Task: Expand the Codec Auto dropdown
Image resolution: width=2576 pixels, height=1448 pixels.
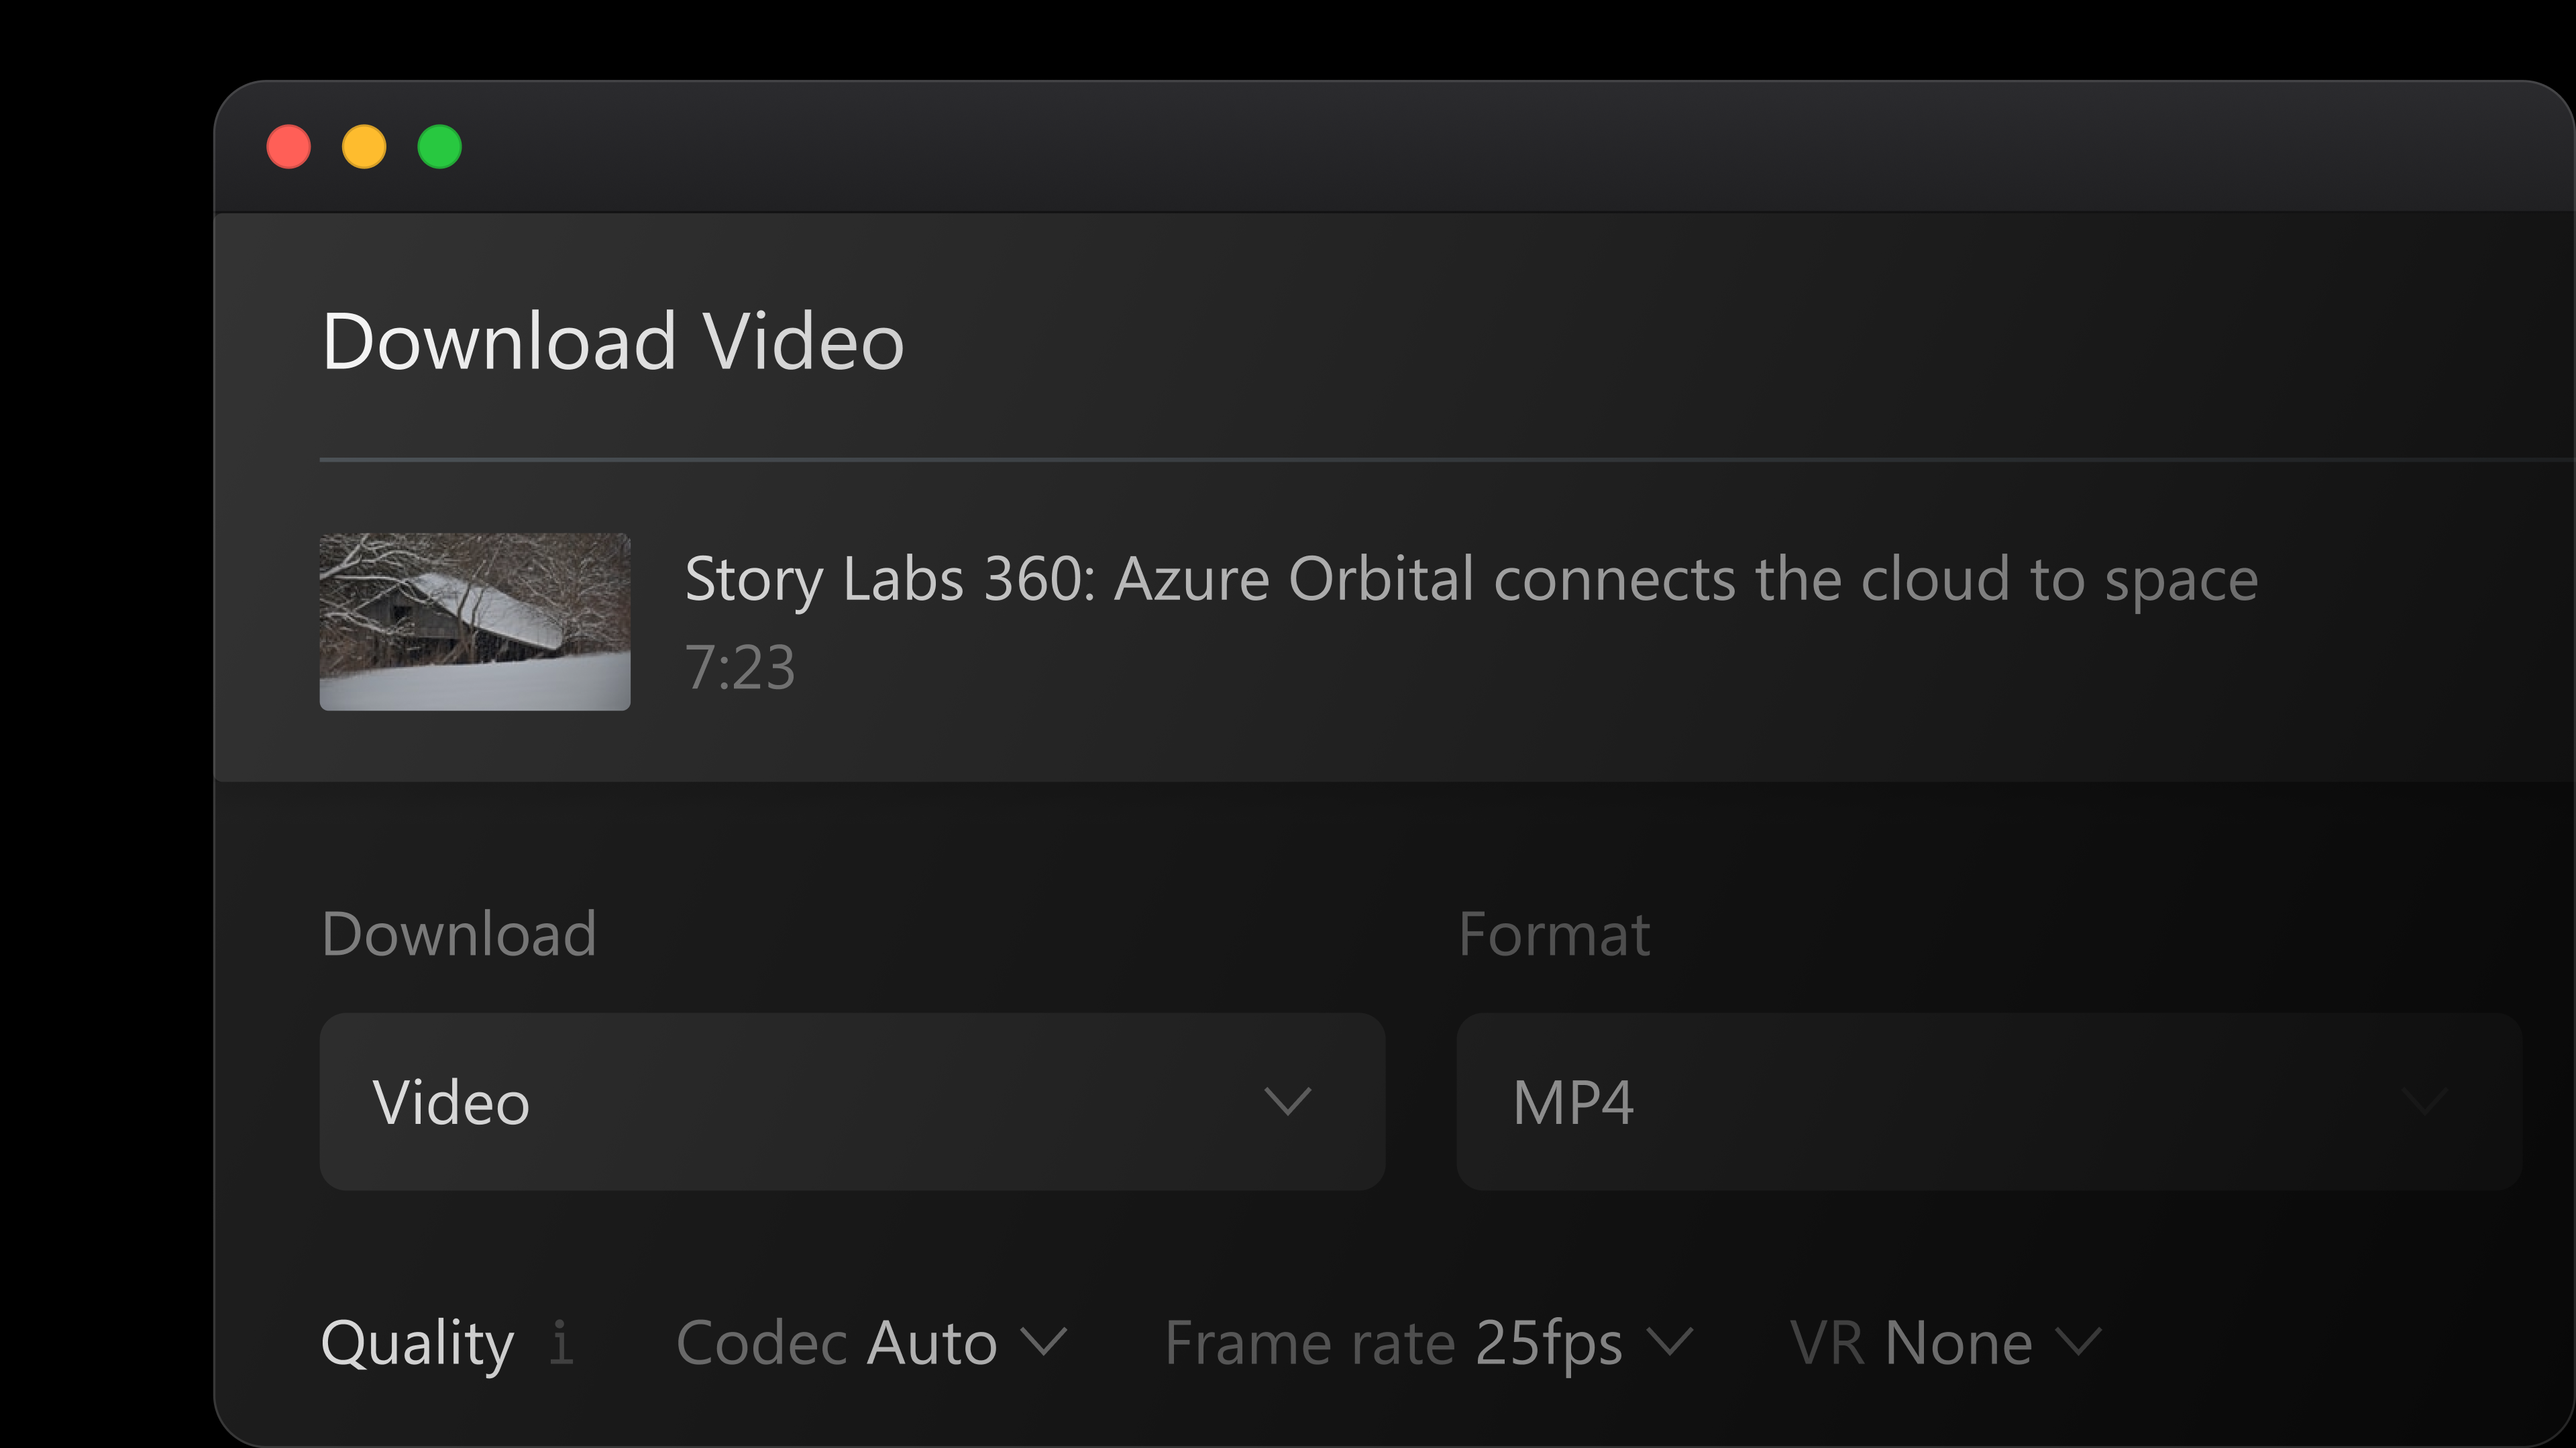Action: tap(872, 1342)
